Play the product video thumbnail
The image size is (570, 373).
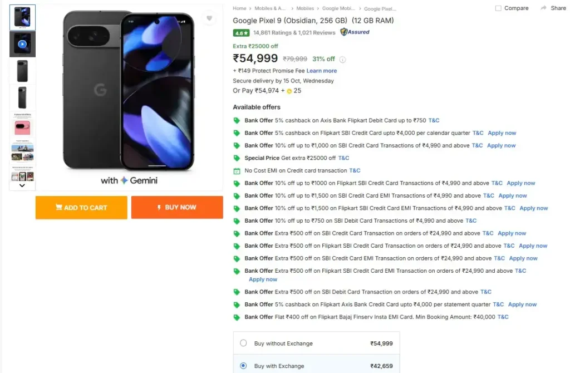22,44
